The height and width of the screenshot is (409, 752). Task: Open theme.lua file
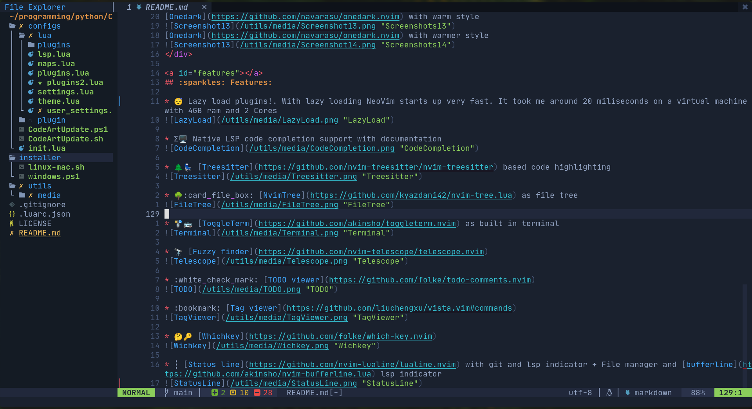[58, 101]
